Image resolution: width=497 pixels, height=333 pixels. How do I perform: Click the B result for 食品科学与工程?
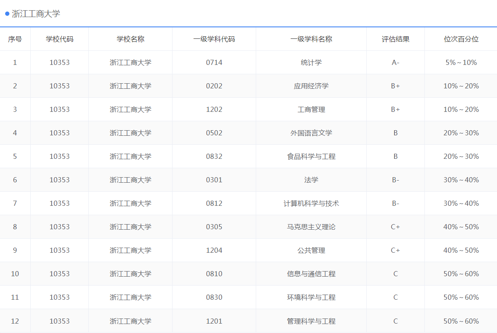(395, 156)
